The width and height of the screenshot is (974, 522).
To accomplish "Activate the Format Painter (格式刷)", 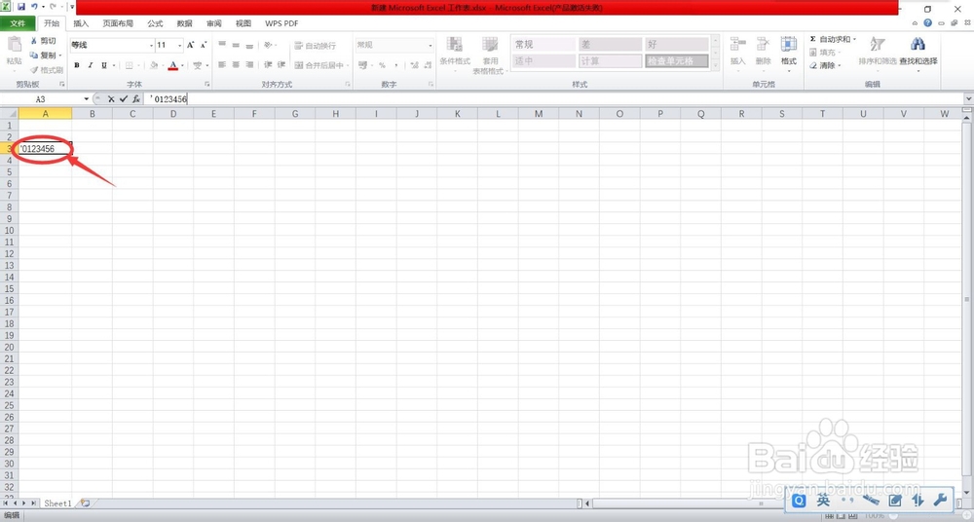I will click(x=46, y=70).
